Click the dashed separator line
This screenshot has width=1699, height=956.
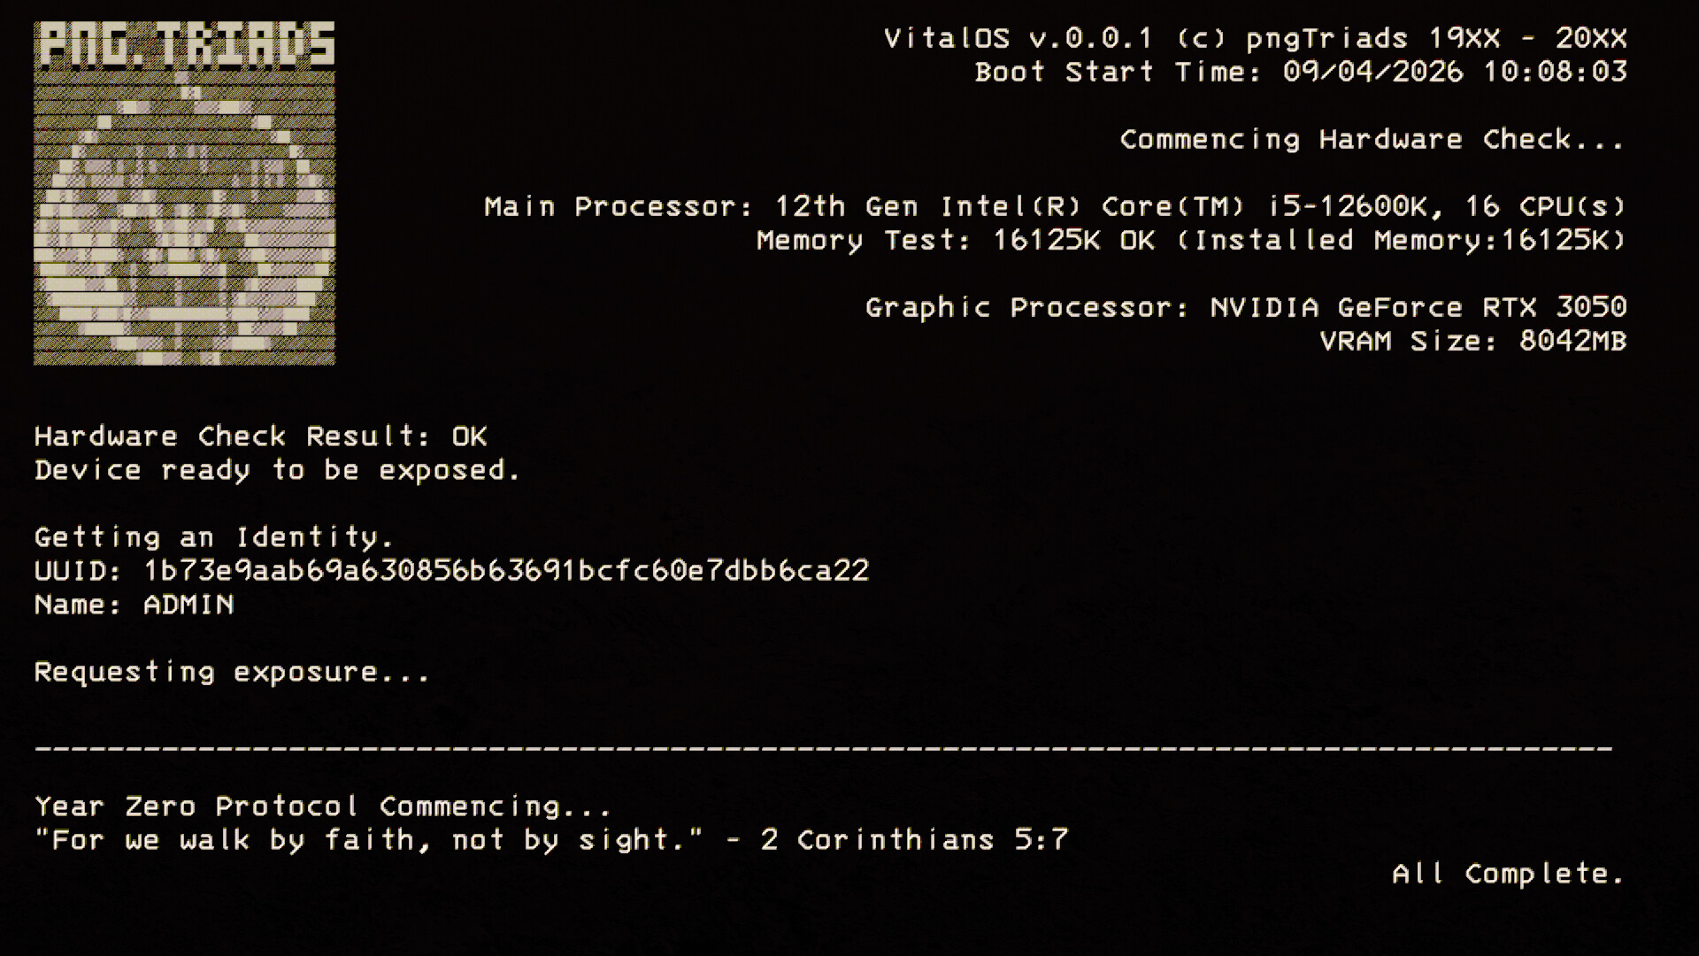coord(823,749)
